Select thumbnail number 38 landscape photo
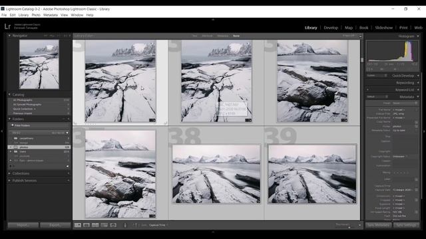Screen dimensions: 426x239 tap(216, 174)
